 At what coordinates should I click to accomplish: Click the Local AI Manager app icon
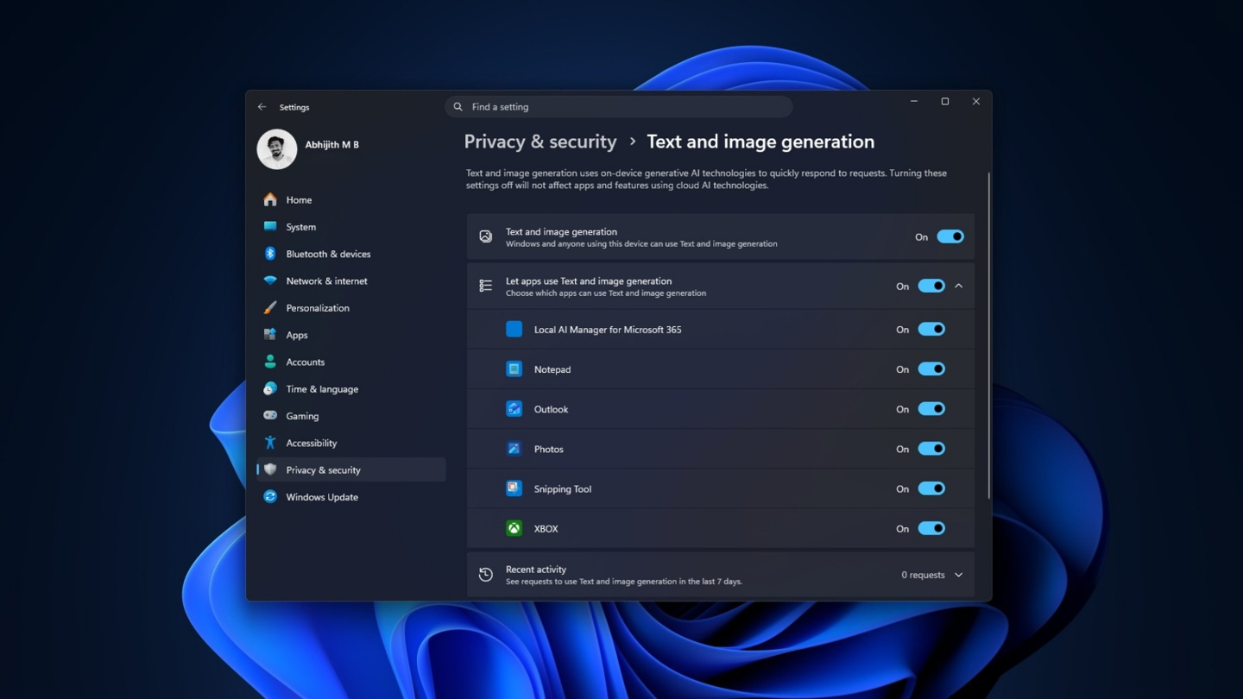pyautogui.click(x=514, y=330)
